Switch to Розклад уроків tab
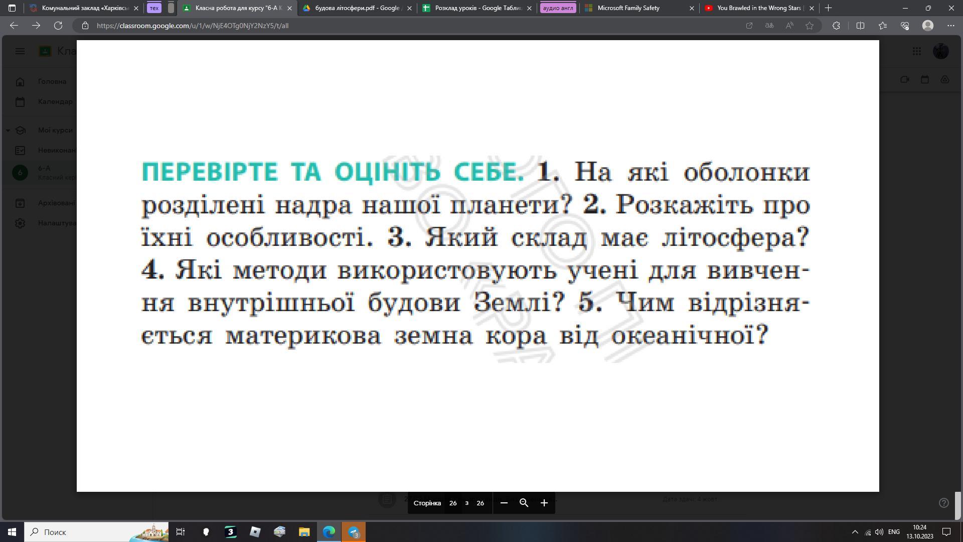 (x=476, y=8)
